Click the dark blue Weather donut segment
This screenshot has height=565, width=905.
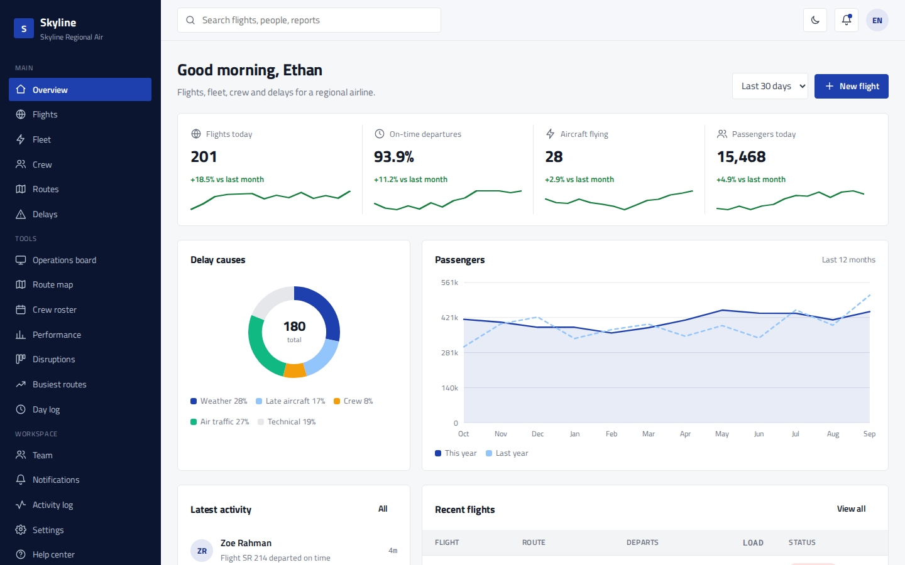click(326, 309)
